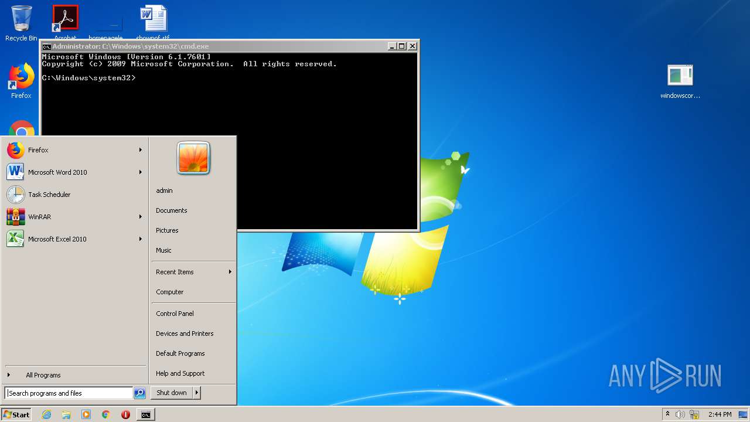This screenshot has height=422, width=750.
Task: Click the cmd window system menu icon
Action: [47, 46]
